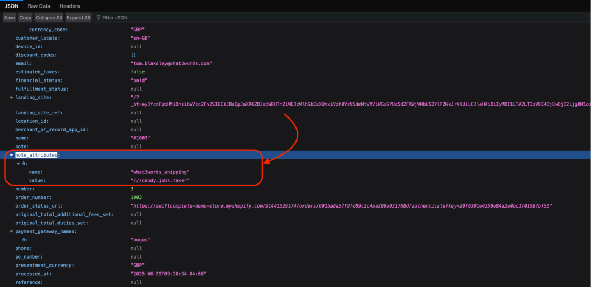Click the Save button
The height and width of the screenshot is (287, 591).
pos(10,18)
